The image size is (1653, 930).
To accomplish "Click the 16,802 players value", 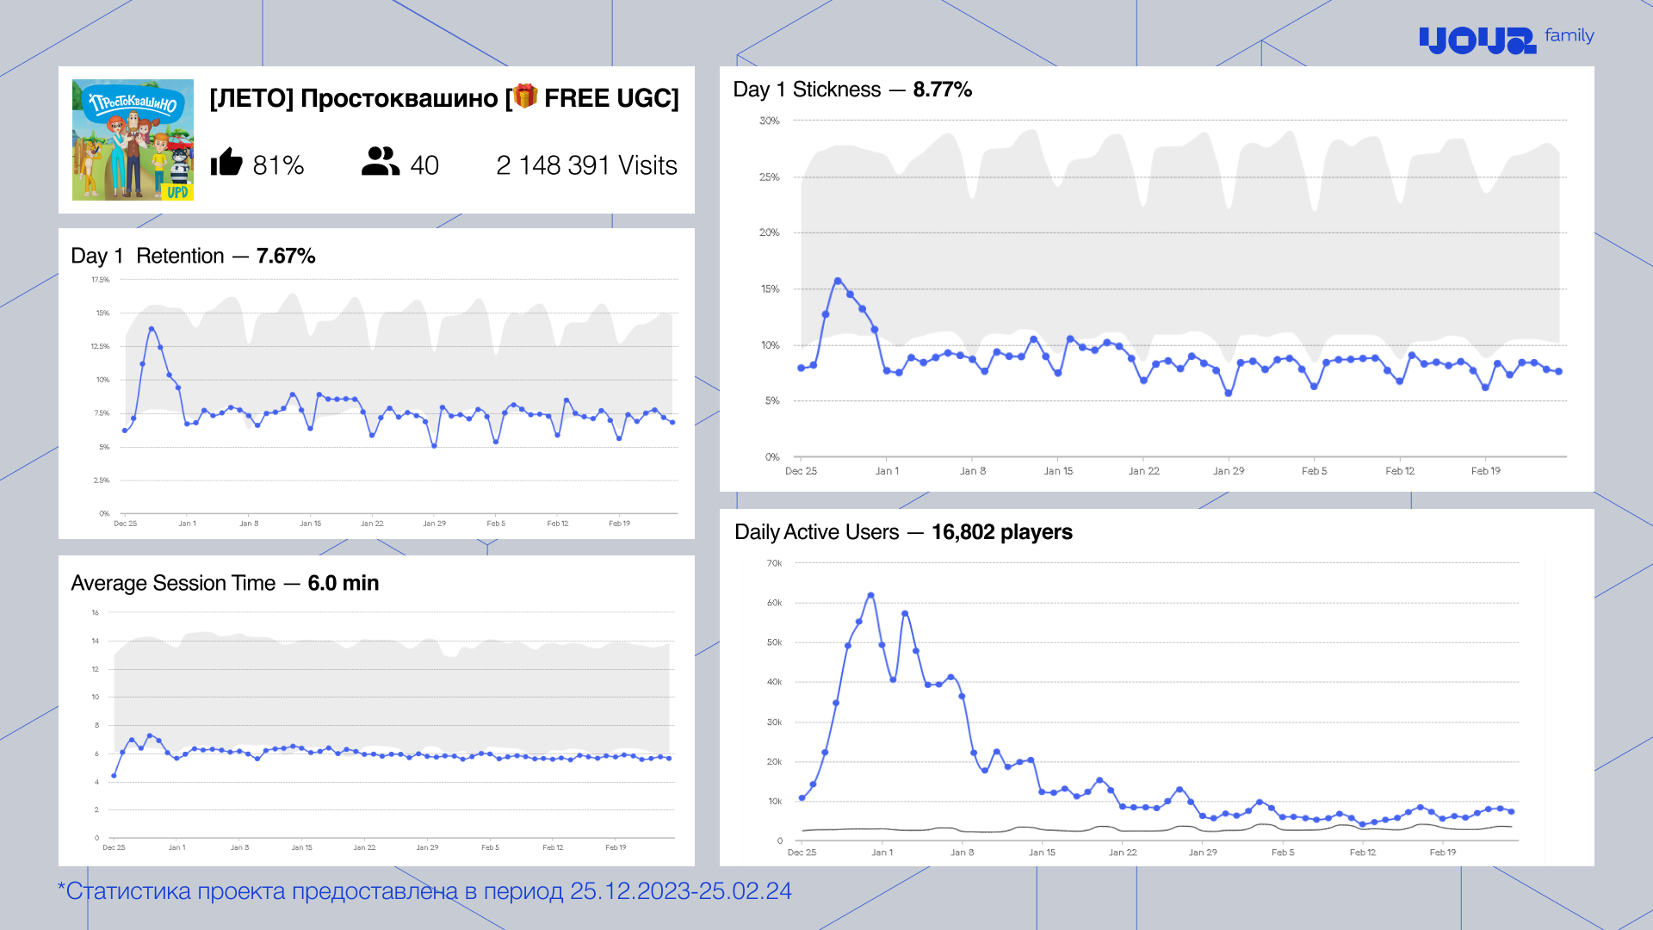I will pos(1002,532).
